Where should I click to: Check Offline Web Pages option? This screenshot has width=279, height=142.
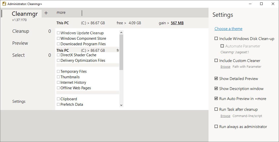[58, 88]
